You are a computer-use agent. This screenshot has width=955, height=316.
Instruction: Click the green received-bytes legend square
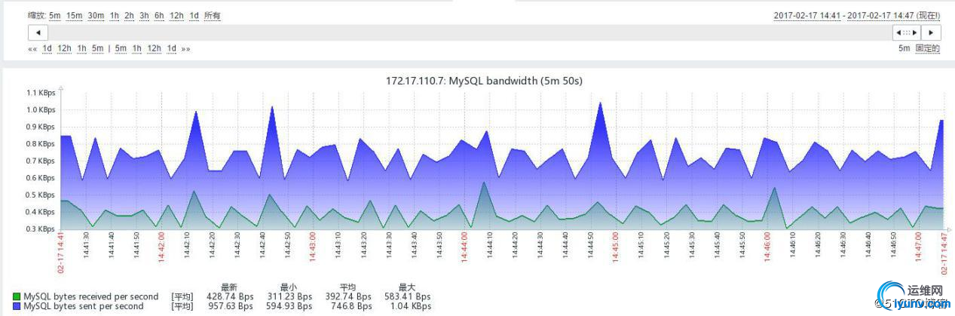click(17, 297)
